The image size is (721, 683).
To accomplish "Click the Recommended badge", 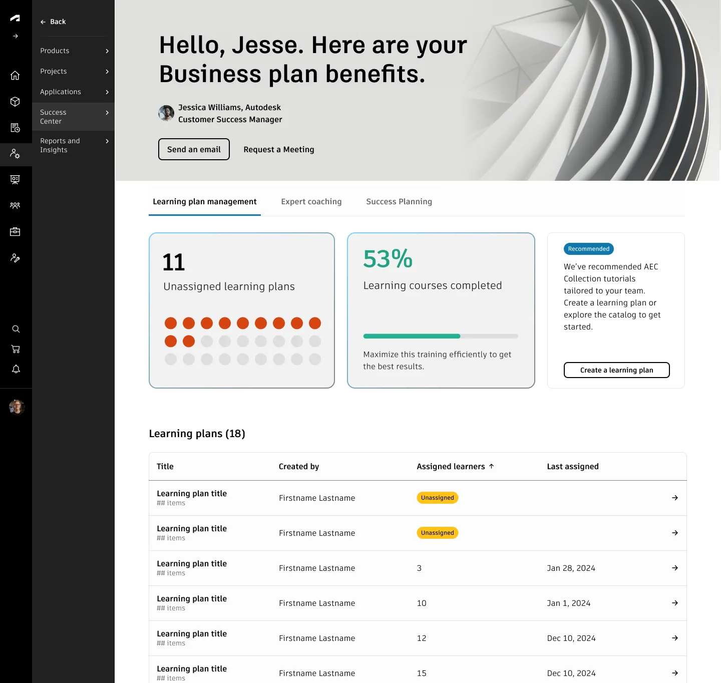I will [x=589, y=249].
